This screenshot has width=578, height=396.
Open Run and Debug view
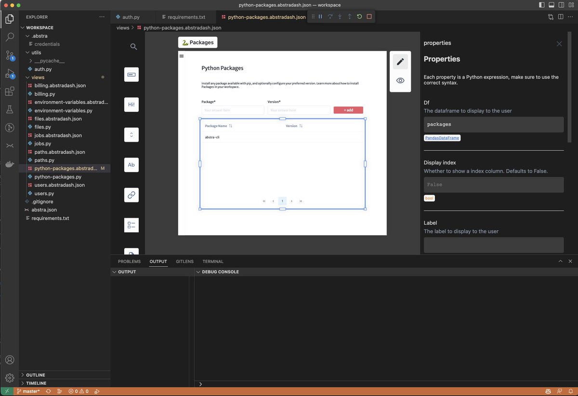click(x=9, y=73)
